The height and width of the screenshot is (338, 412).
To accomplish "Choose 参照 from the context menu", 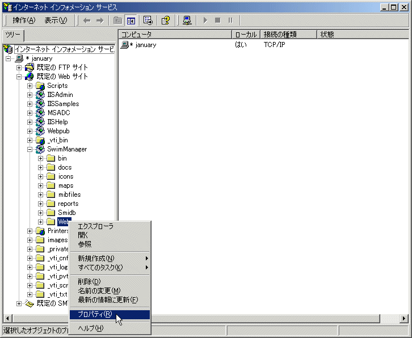I will point(110,244).
